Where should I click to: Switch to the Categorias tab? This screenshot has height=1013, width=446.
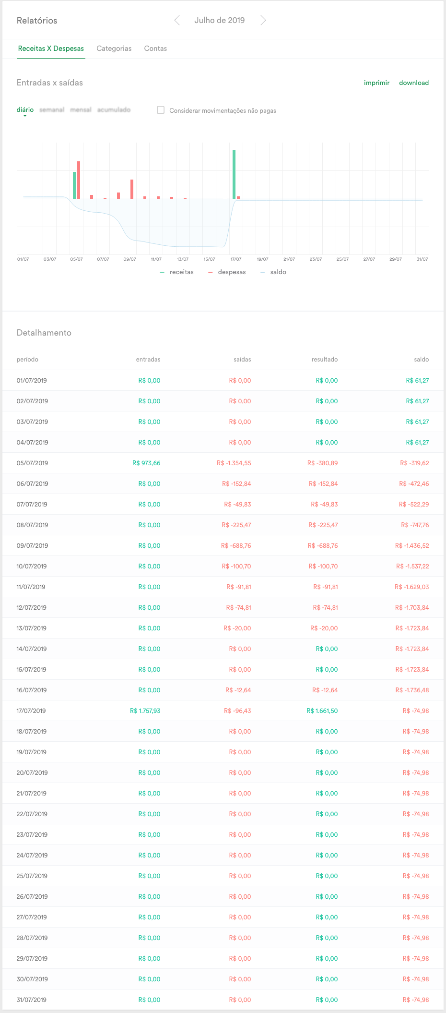(114, 48)
